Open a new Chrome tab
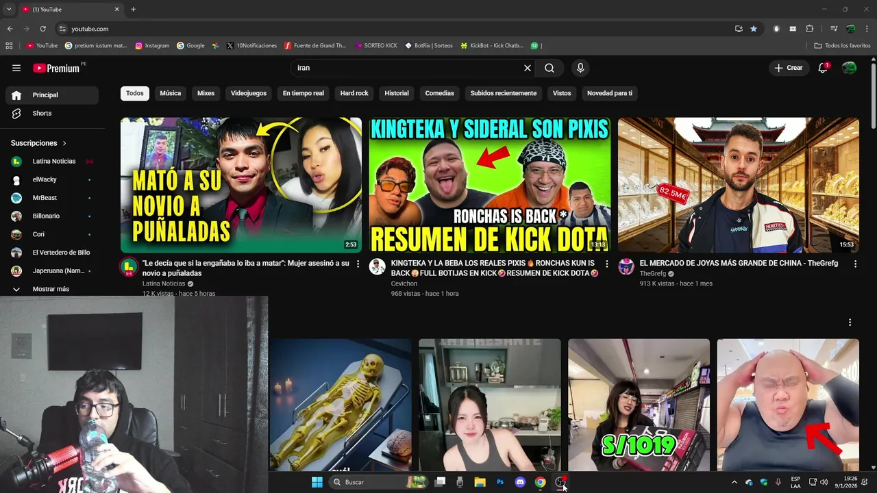This screenshot has height=493, width=877. [133, 9]
